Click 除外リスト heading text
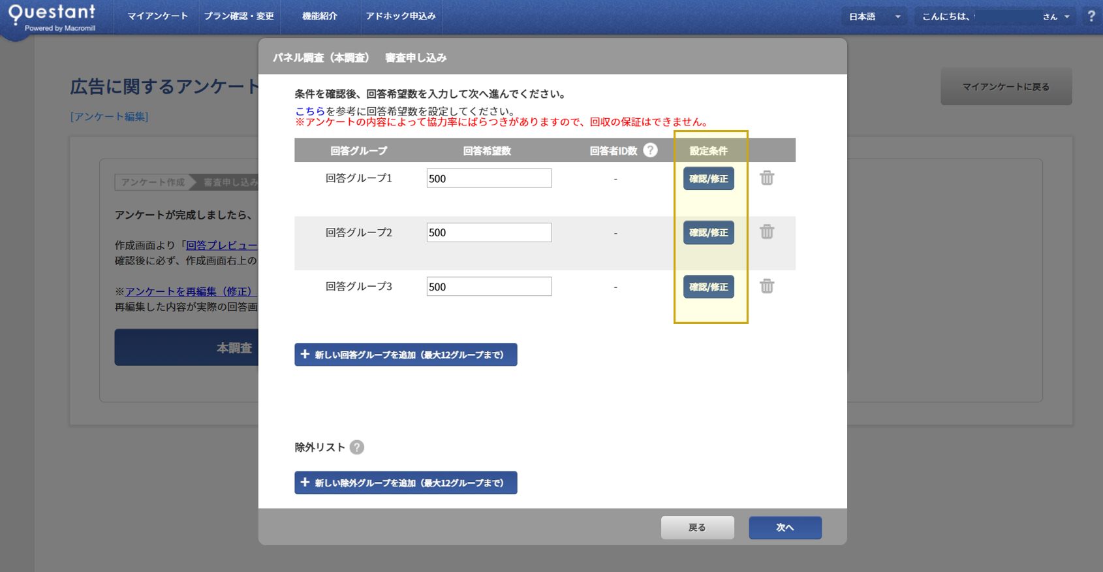The height and width of the screenshot is (572, 1103). coord(320,447)
